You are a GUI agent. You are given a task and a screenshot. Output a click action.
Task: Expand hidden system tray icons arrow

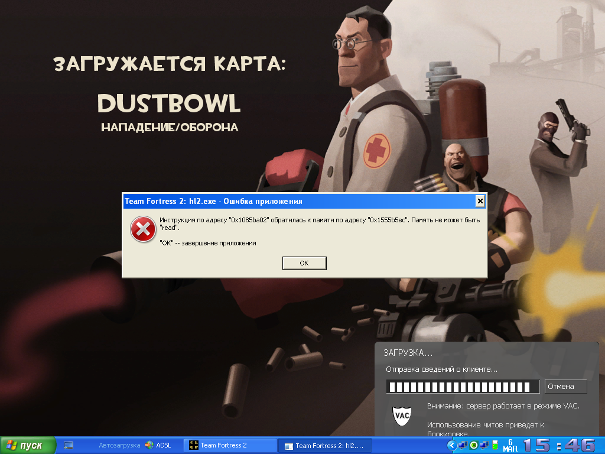click(x=452, y=445)
